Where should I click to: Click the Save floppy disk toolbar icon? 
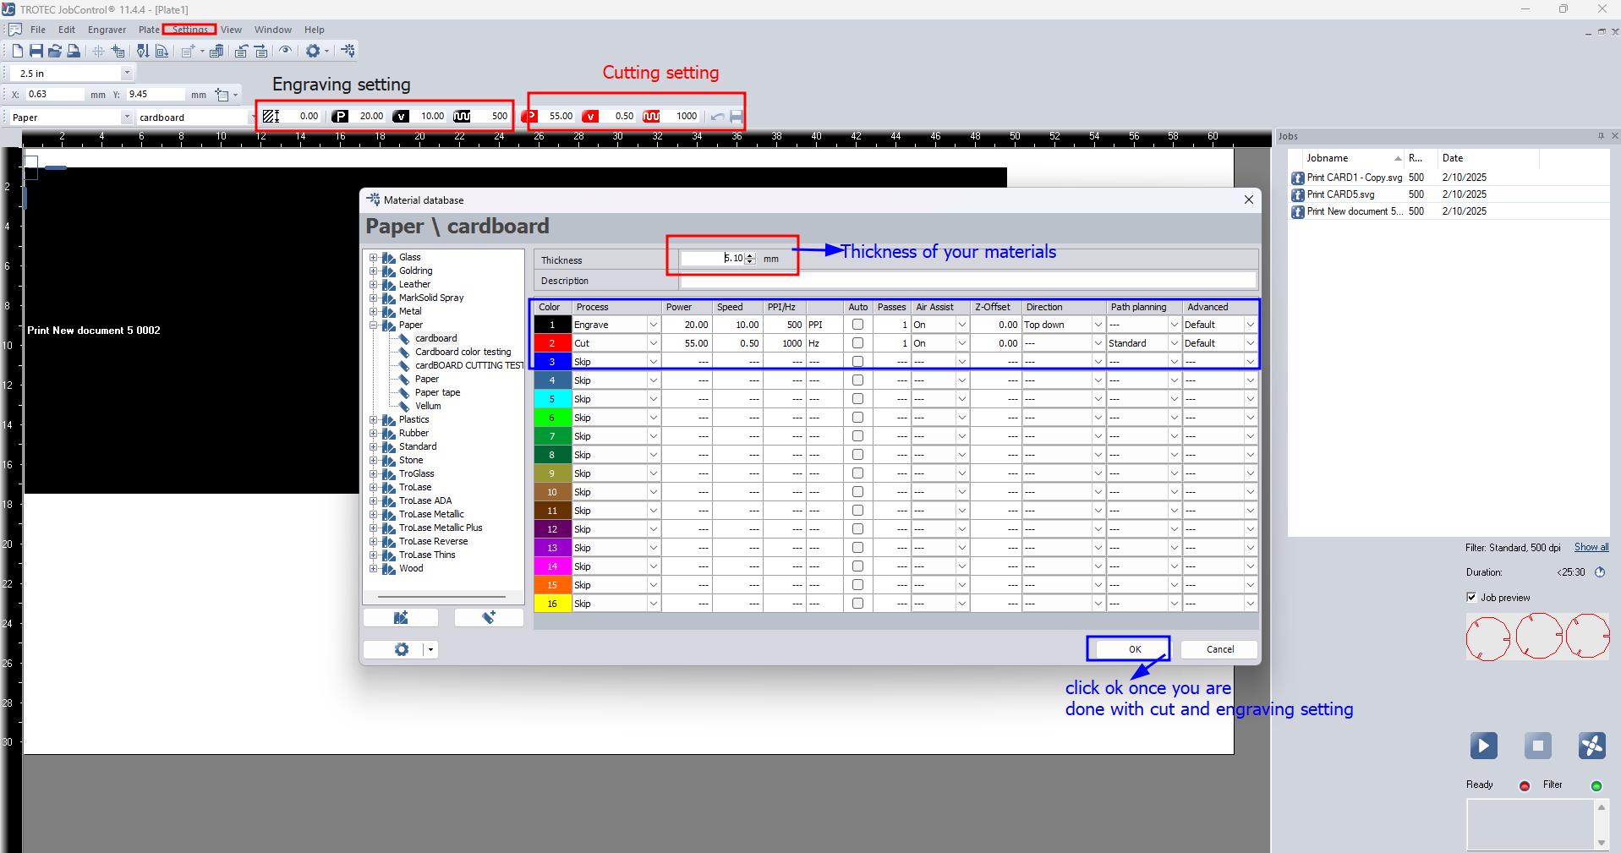pos(36,51)
